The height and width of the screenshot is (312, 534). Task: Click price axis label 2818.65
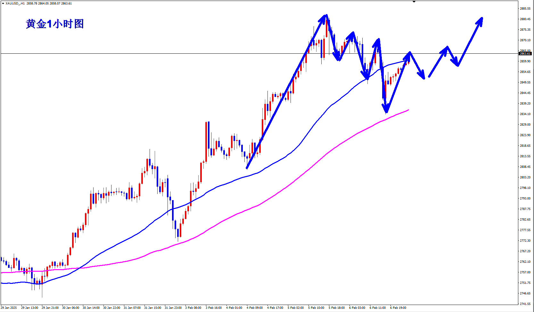coord(525,146)
